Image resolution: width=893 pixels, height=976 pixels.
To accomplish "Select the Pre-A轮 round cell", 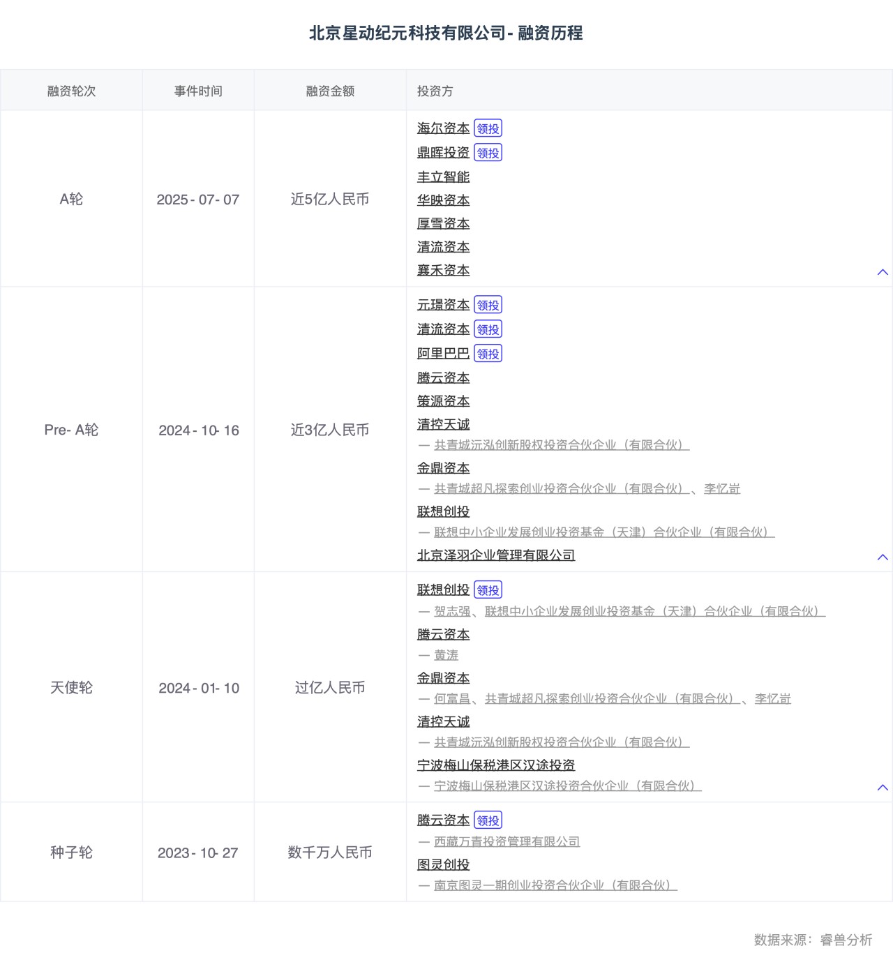I will point(71,430).
